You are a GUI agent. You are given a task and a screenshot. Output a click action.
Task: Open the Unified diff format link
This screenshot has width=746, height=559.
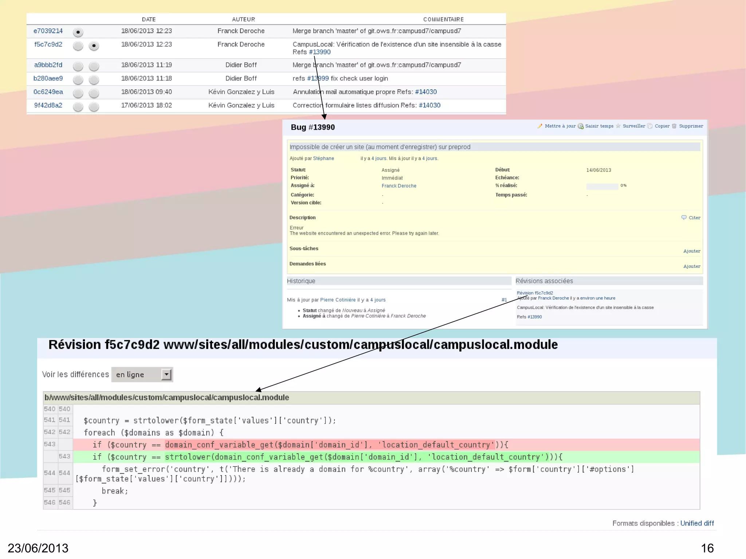point(697,523)
